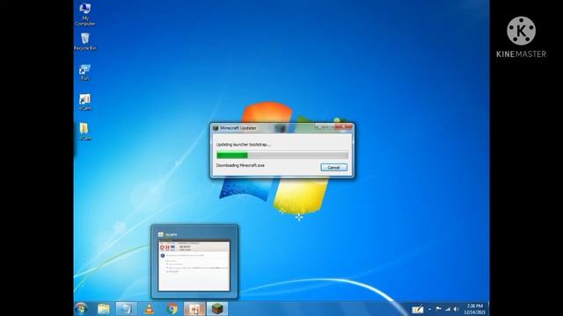Switch to the Minecraft taskbar button
Image resolution: width=563 pixels, height=316 pixels.
click(217, 309)
